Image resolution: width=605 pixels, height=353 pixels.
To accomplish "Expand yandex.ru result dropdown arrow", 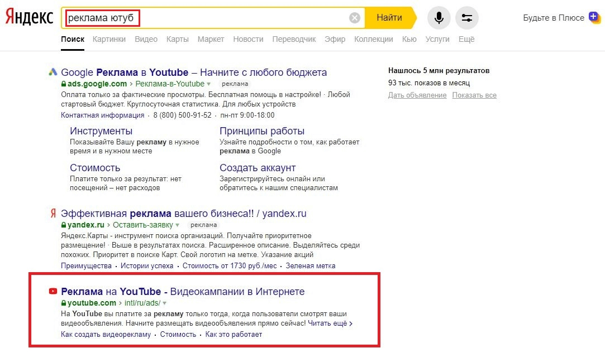I will [178, 225].
